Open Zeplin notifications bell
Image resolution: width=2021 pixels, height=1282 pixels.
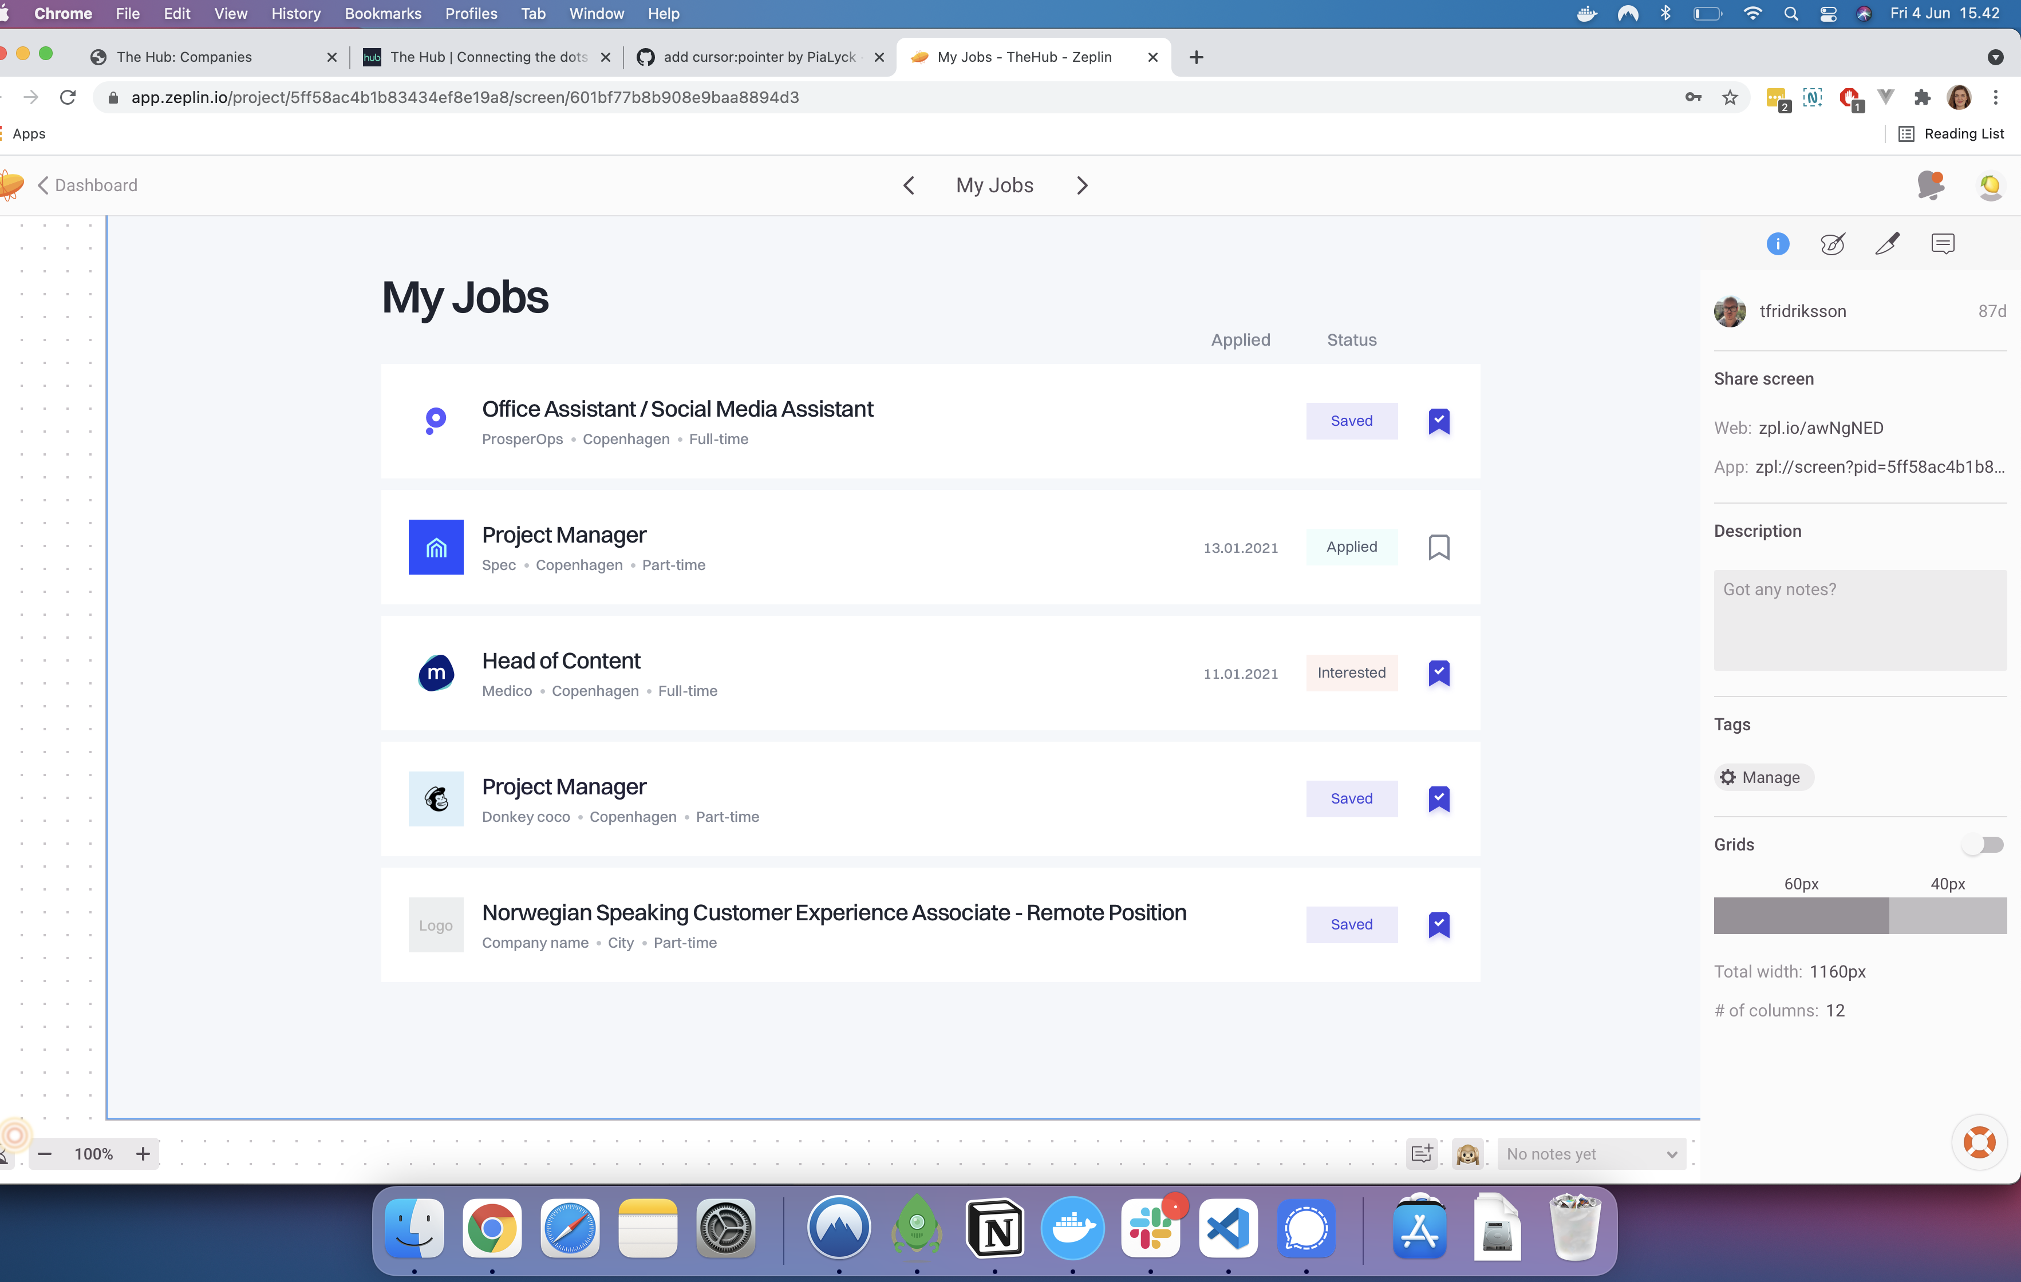coord(1931,185)
